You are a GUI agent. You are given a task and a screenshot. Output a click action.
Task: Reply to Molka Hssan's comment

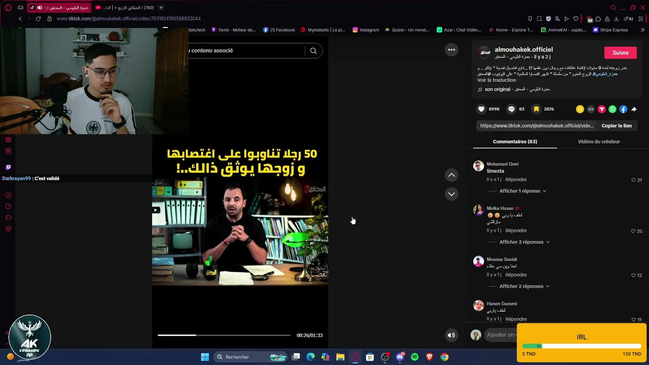(x=516, y=231)
